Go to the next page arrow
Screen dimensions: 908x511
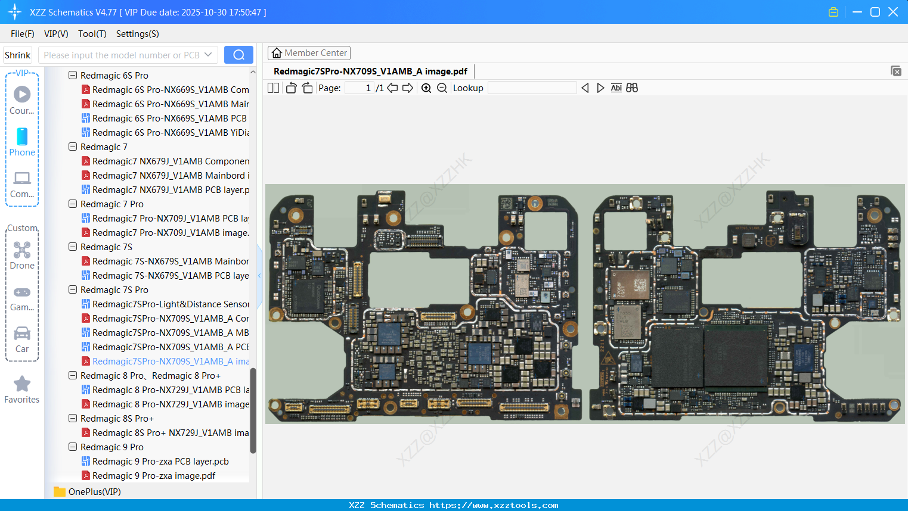tap(408, 88)
